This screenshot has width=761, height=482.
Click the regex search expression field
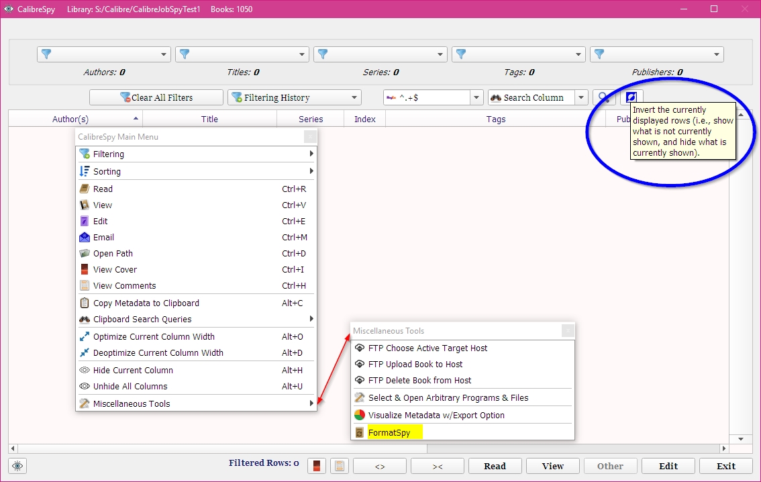click(x=427, y=97)
